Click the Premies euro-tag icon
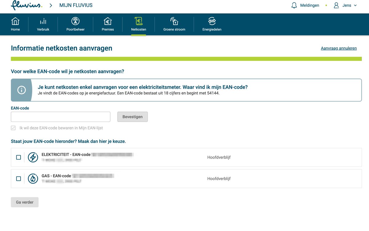 pyautogui.click(x=108, y=22)
